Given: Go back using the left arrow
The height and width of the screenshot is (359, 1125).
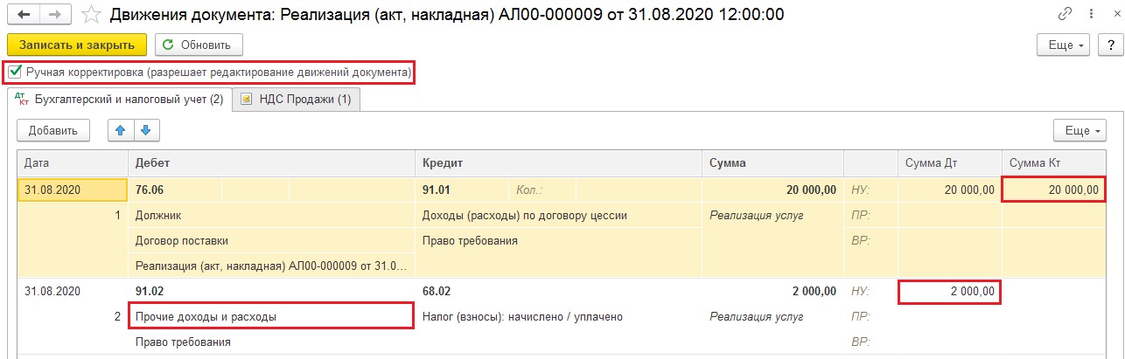Looking at the screenshot, I should coord(24,15).
